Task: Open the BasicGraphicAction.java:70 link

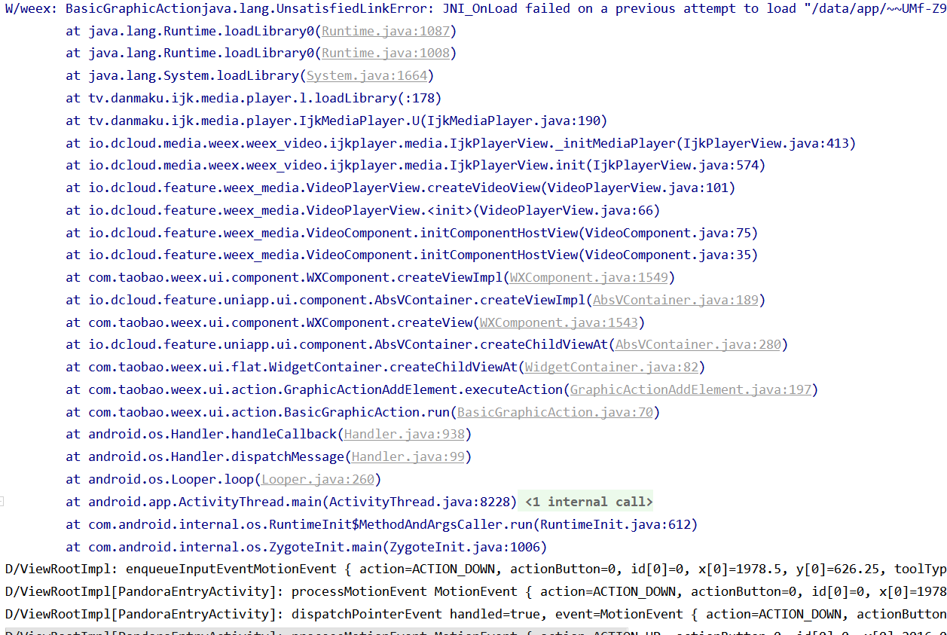Action: click(554, 412)
